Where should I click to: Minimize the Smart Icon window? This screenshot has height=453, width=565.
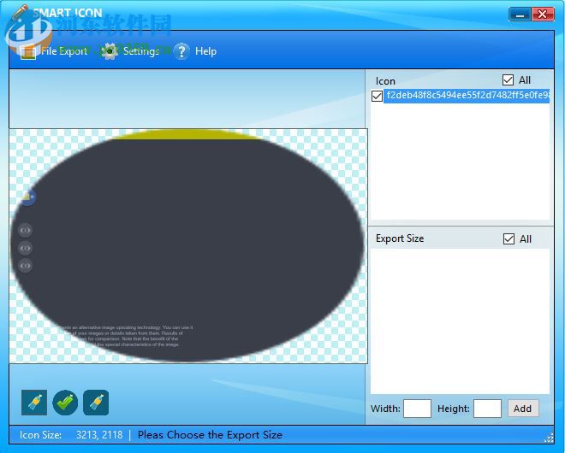pyautogui.click(x=520, y=15)
